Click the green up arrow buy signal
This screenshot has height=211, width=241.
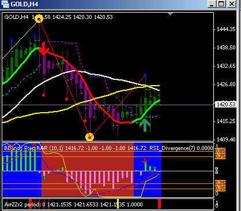145,125
